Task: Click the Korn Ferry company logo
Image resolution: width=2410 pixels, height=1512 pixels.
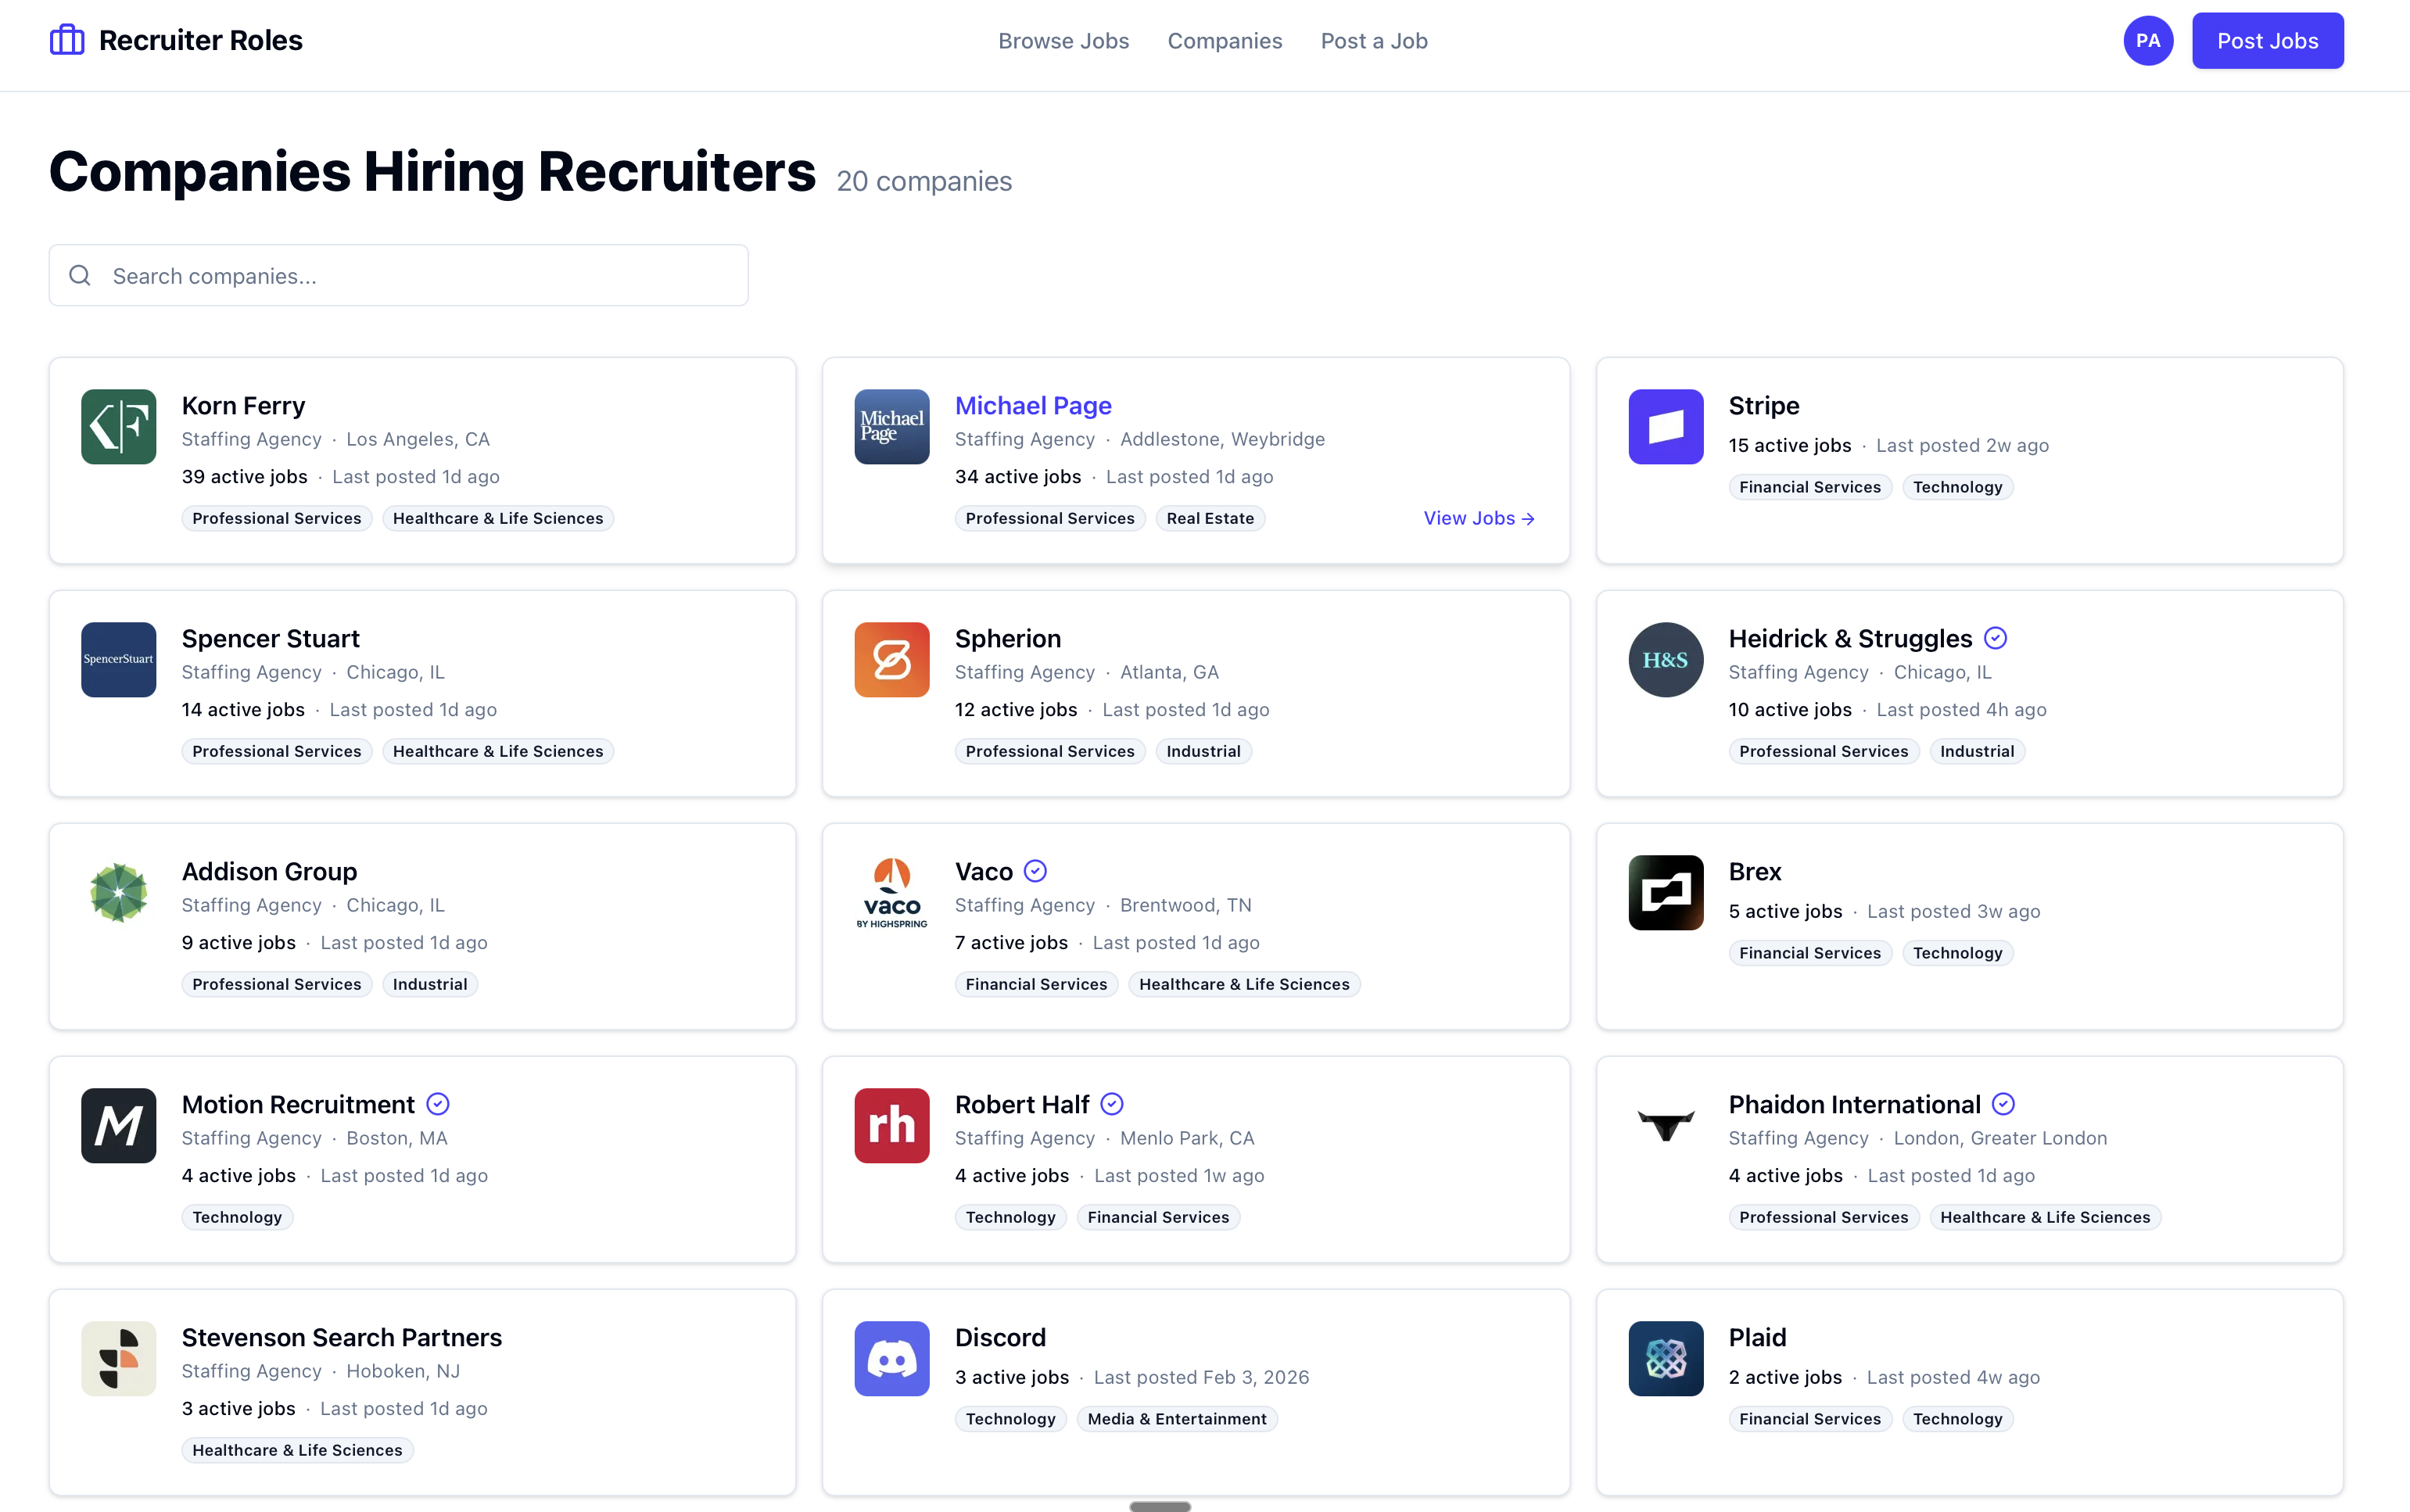Action: pos(117,426)
